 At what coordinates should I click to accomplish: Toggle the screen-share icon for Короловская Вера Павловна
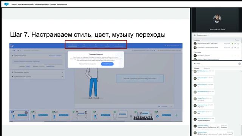(x=238, y=44)
